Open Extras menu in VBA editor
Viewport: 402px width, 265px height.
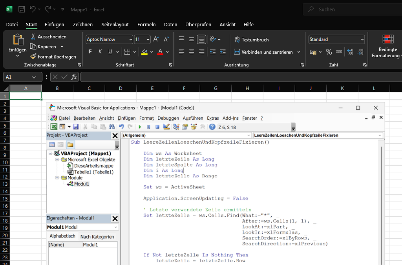point(213,118)
